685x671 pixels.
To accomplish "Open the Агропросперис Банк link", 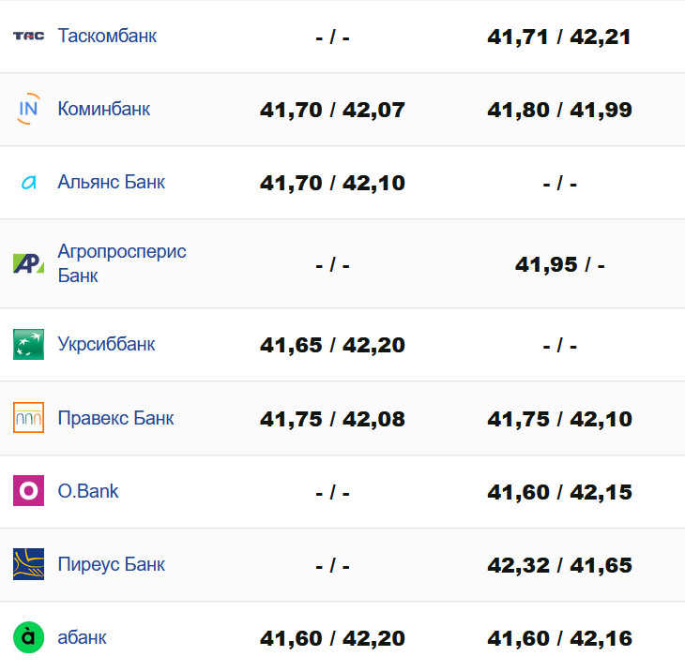I will click(x=121, y=263).
